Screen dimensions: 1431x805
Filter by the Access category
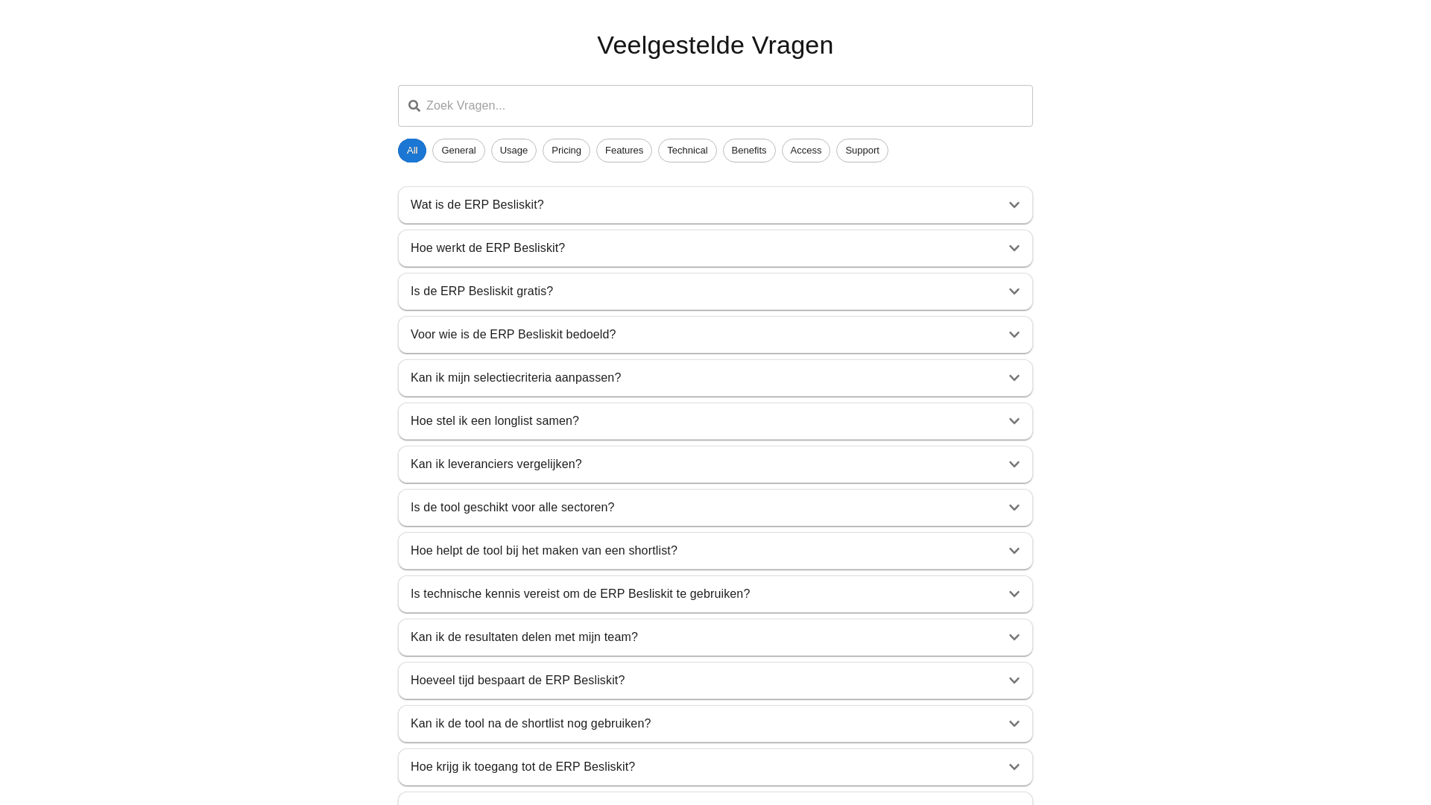(806, 151)
